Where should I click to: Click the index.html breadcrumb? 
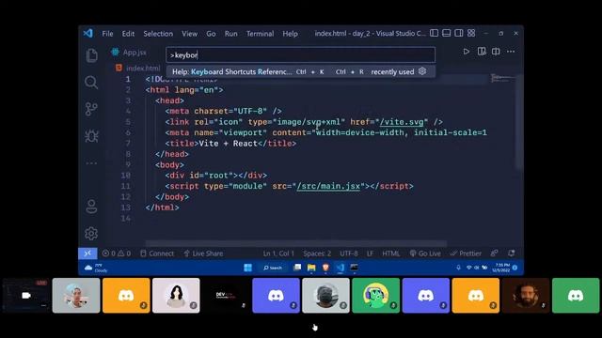pos(138,69)
